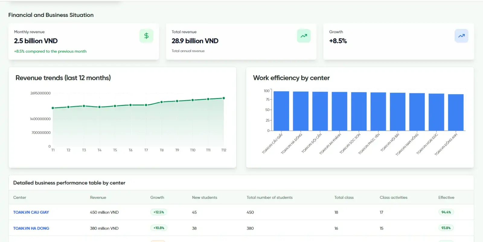The image size is (483, 242).
Task: Click the 450 million VND revenue cell
Action: click(x=104, y=212)
